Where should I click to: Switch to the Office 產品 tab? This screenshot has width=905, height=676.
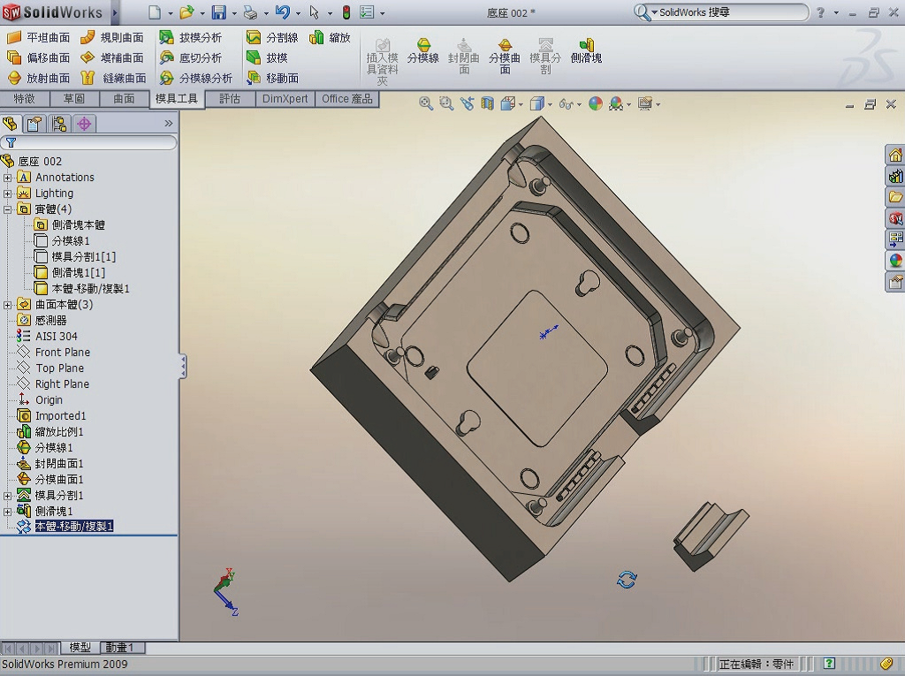coord(346,99)
